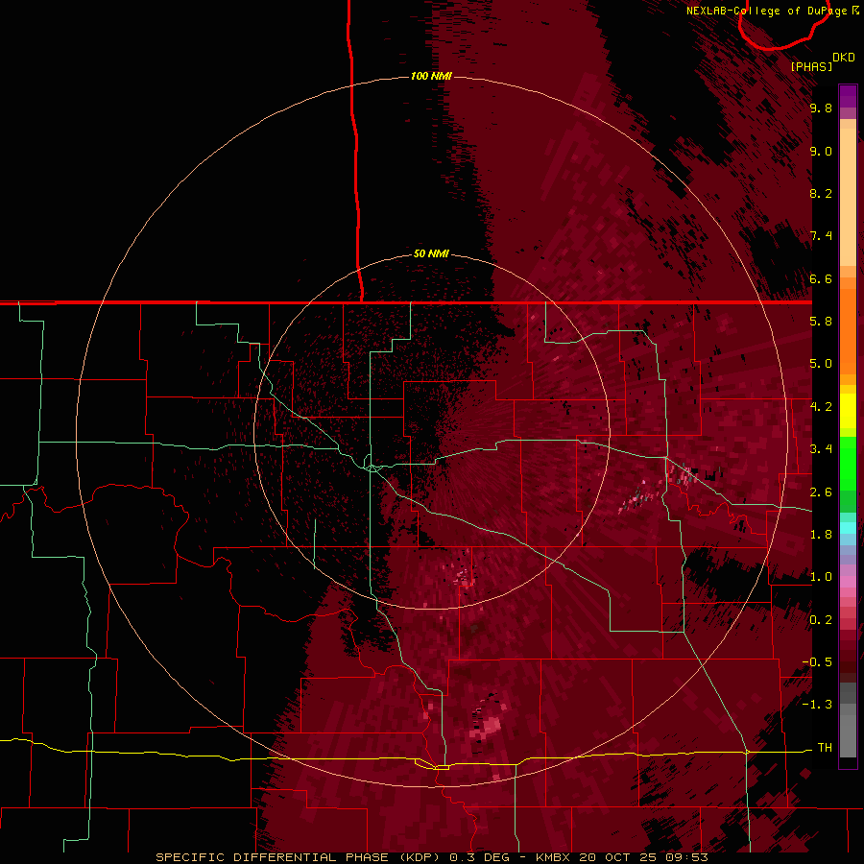Click the -1.3 scale label
The image size is (864, 864).
click(x=817, y=705)
